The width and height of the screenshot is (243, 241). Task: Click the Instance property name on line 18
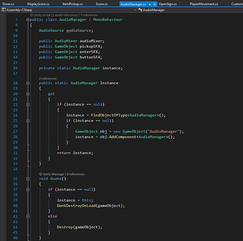[109, 83]
